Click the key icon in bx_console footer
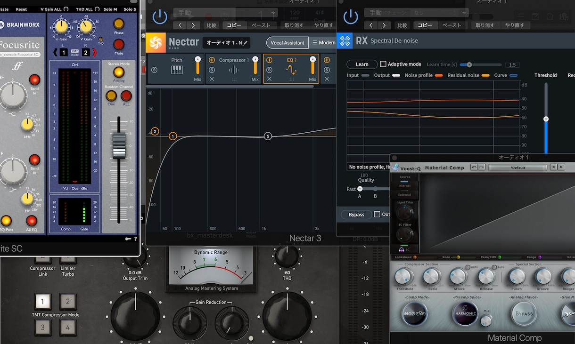This screenshot has width=575, height=344. (x=128, y=239)
